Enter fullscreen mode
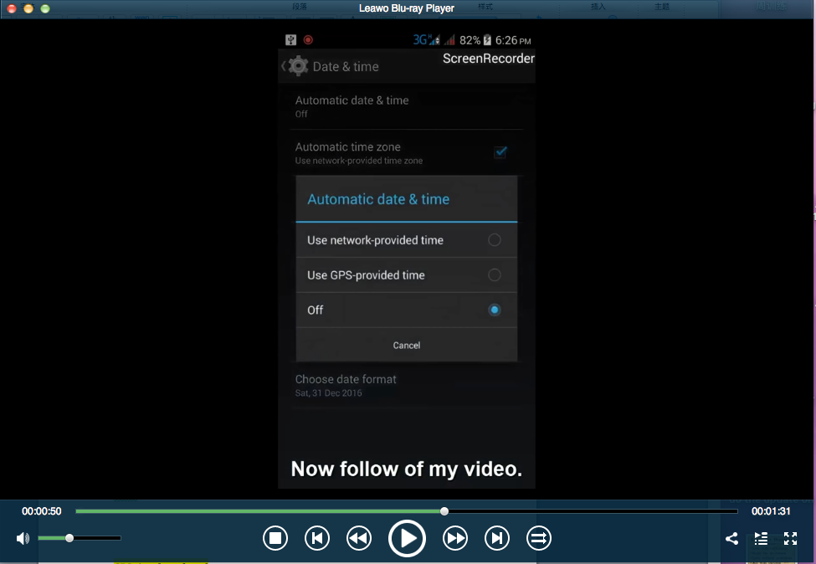The height and width of the screenshot is (564, 816). click(790, 538)
